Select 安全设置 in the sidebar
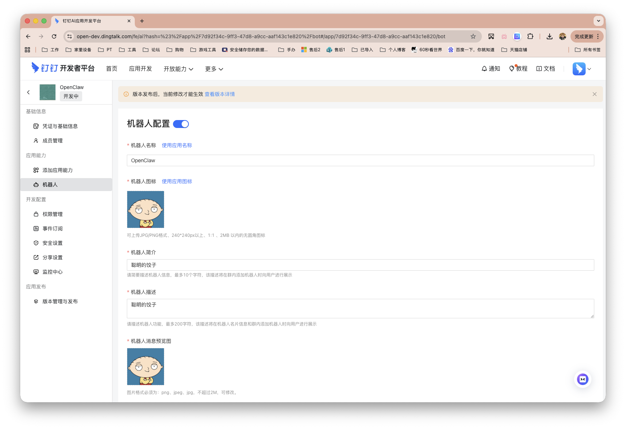 pyautogui.click(x=52, y=243)
